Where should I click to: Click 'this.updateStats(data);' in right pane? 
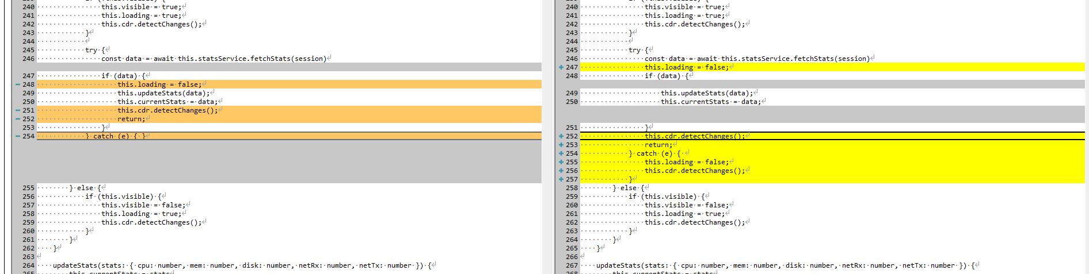[x=707, y=93]
